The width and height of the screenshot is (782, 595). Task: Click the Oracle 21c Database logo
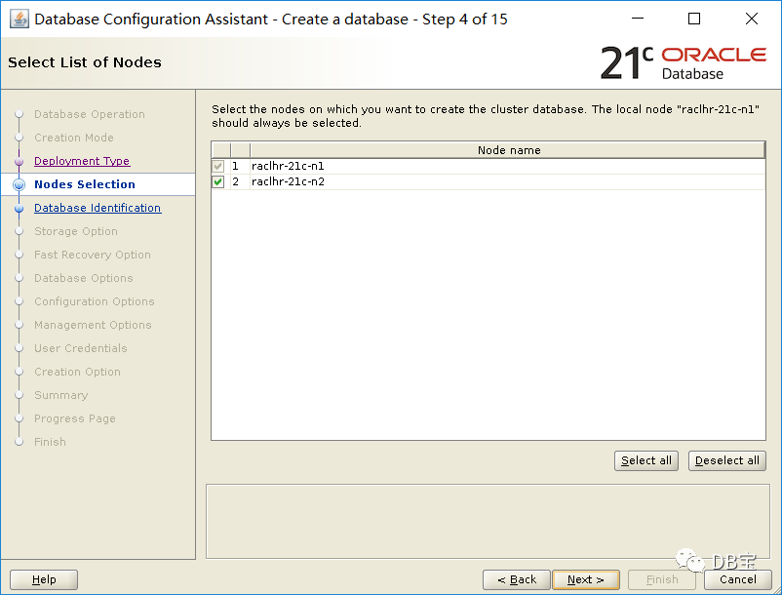[x=683, y=62]
